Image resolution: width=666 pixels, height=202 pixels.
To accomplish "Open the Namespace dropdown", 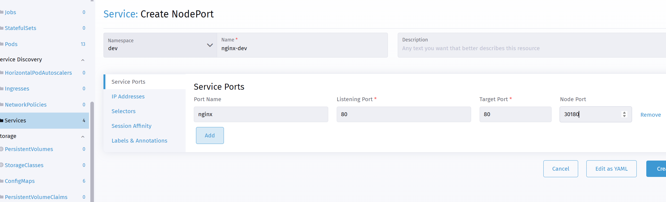I will pos(160,45).
